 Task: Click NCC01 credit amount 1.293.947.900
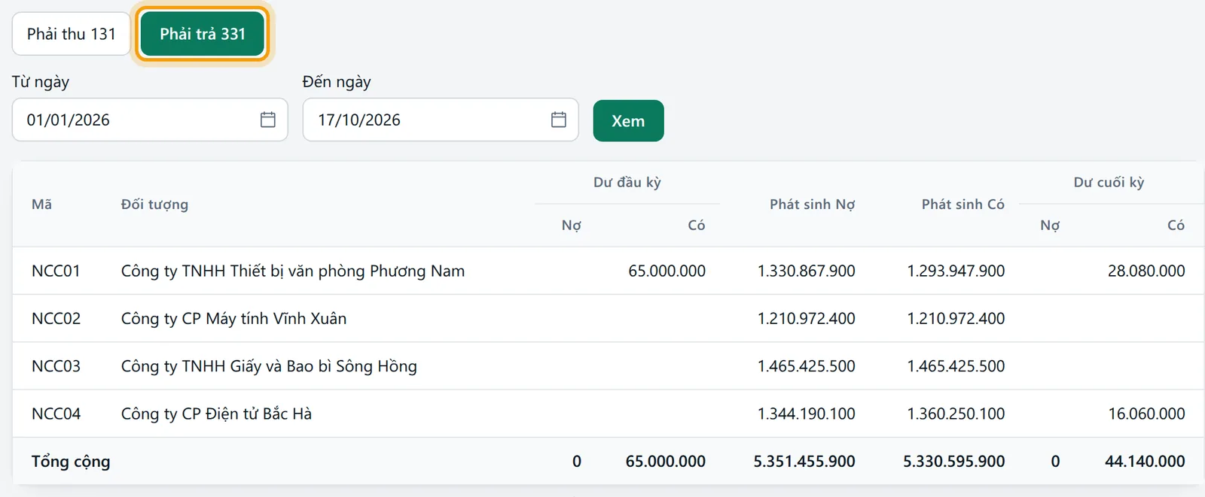pos(956,271)
